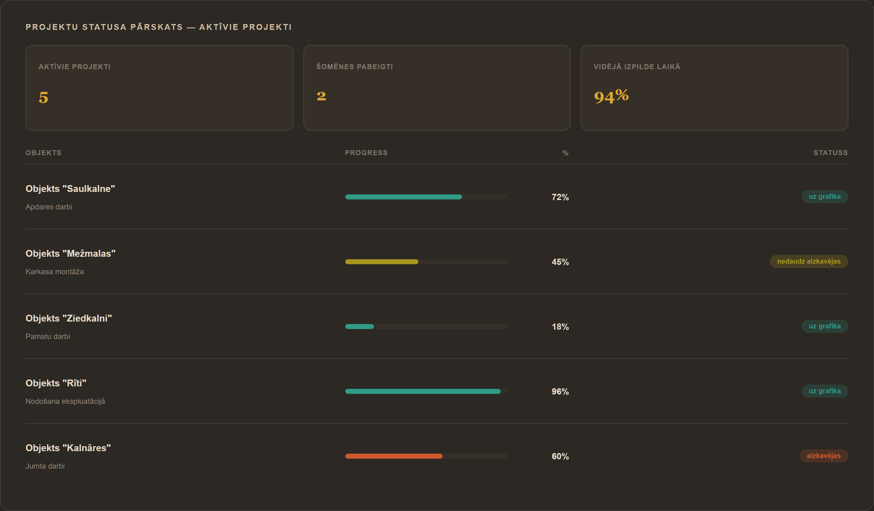Select the Objekts "Saulkalne" project name
The image size is (874, 511).
point(70,189)
